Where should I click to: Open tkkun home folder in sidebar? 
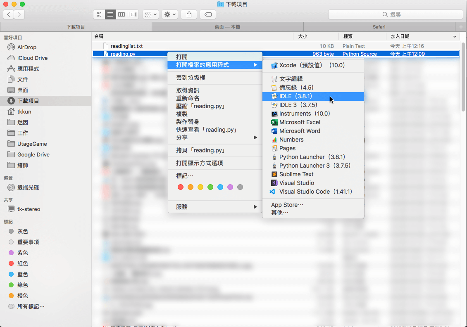(x=24, y=111)
